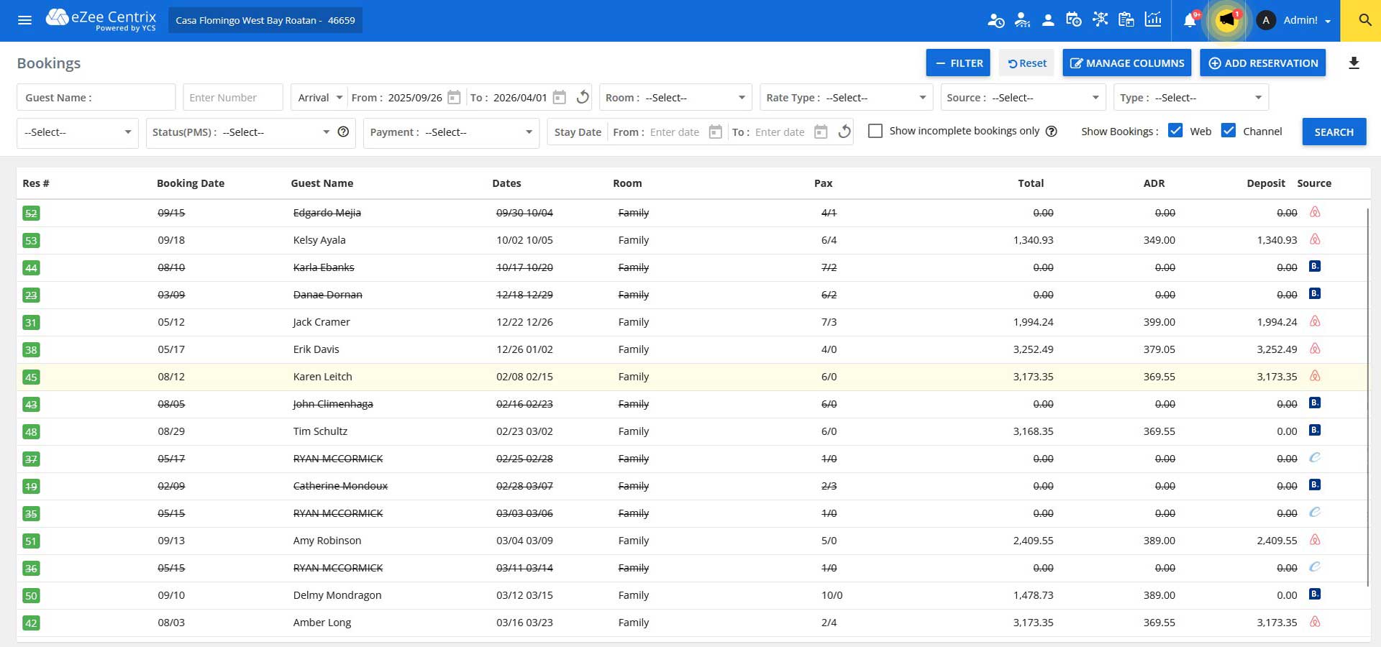The image size is (1381, 647).
Task: Reset the arrival date range
Action: (x=583, y=98)
